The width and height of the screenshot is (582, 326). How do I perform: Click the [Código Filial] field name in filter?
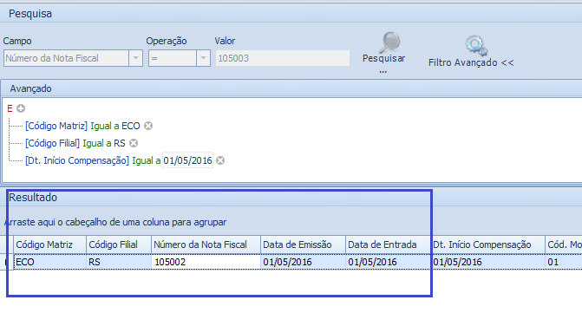point(52,143)
